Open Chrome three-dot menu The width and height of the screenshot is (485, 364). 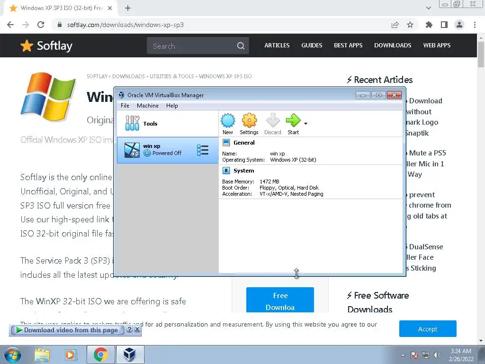pyautogui.click(x=475, y=25)
